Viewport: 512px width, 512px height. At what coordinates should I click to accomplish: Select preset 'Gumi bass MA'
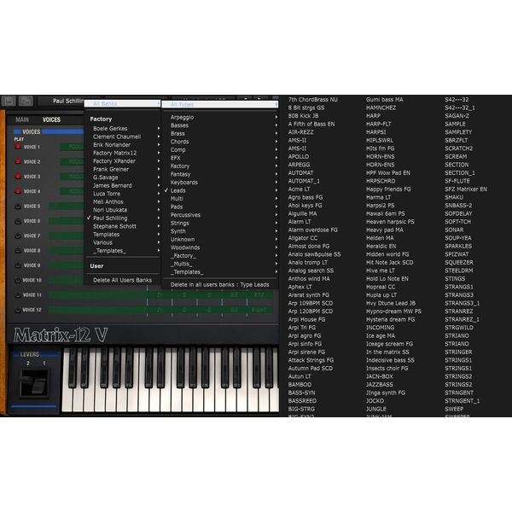click(x=385, y=100)
